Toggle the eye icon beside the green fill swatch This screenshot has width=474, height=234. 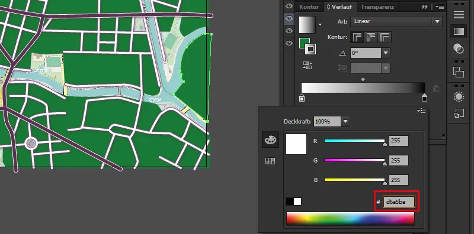click(x=289, y=43)
